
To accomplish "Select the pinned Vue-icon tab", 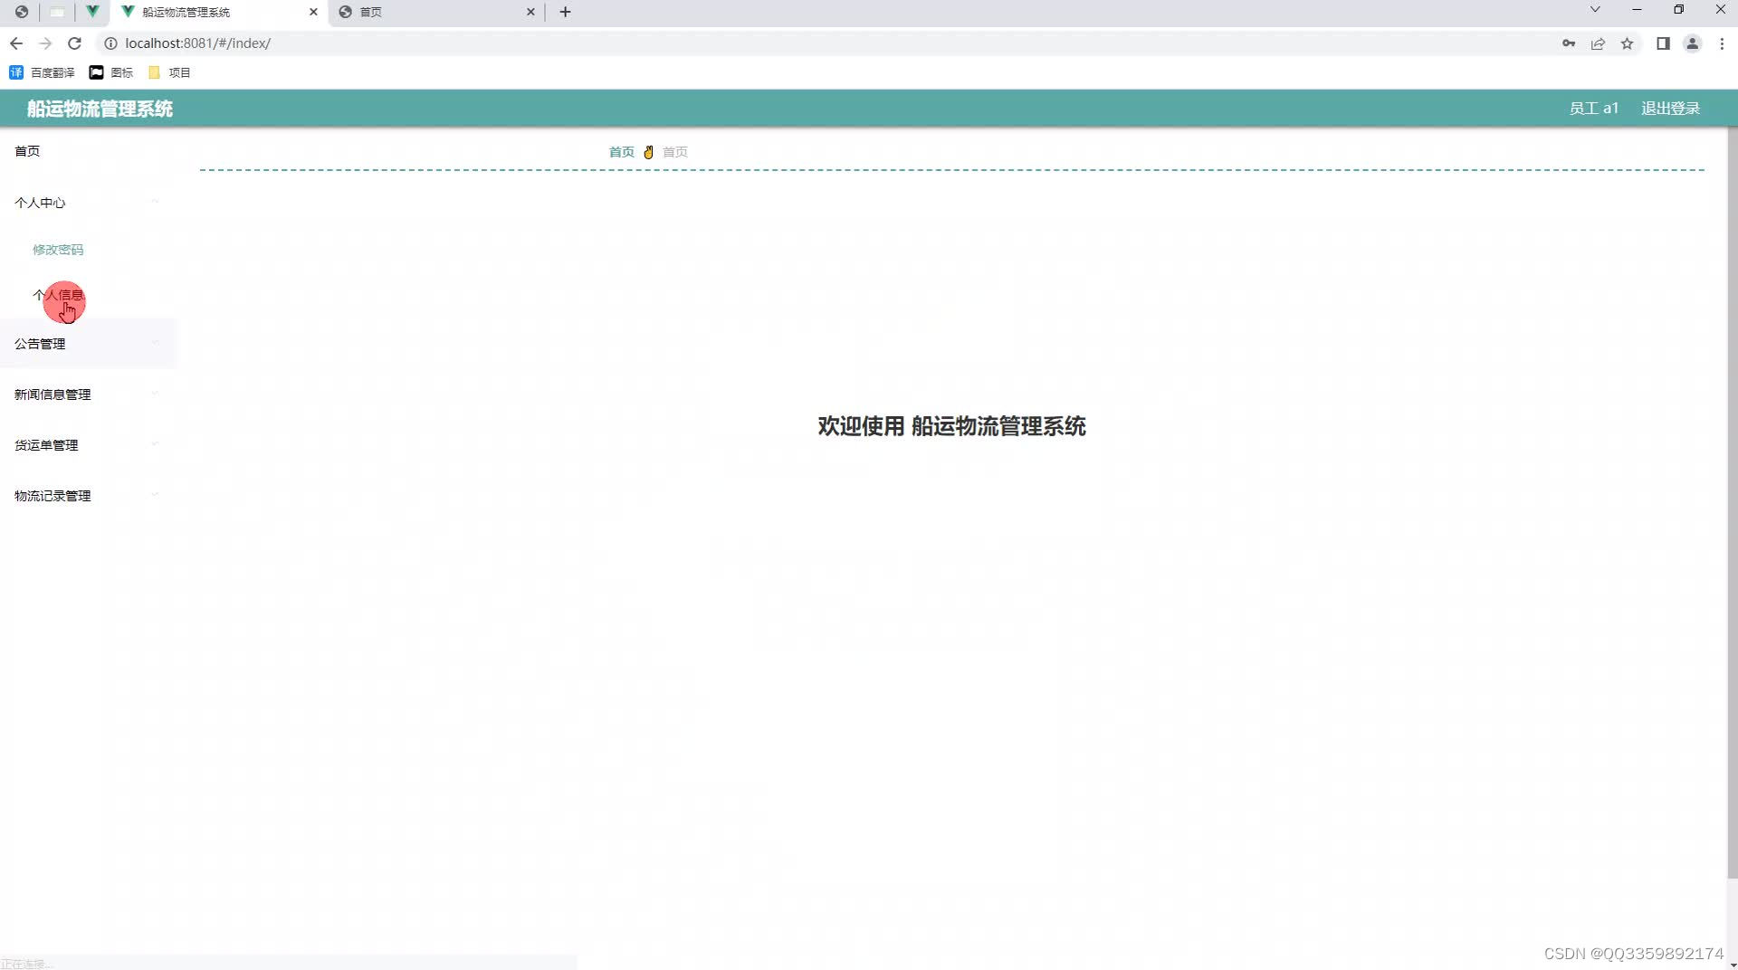I will point(92,12).
